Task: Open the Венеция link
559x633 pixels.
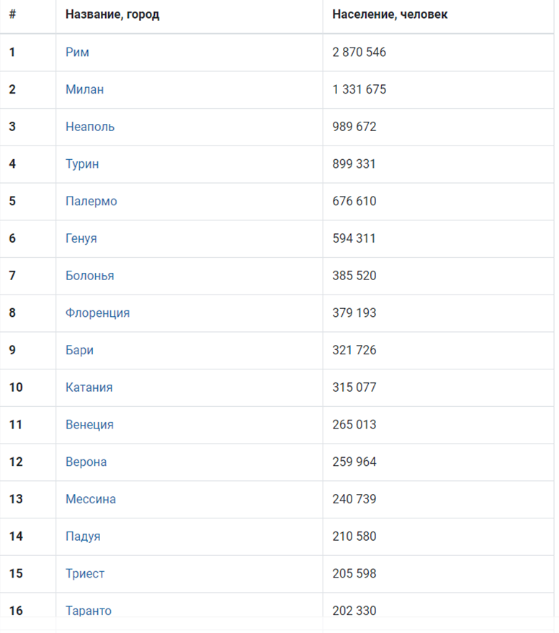Action: (89, 425)
